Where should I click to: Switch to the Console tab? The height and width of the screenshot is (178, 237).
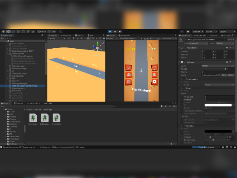pos(19,103)
